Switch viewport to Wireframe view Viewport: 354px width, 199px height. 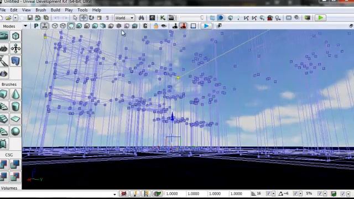pyautogui.click(x=63, y=26)
